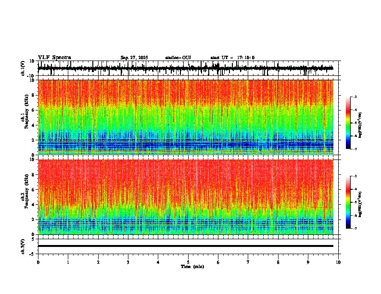Viewport: 381px width, 294px height.
Task: Click the "ch.1(V)" axis label
Action: pos(23,68)
